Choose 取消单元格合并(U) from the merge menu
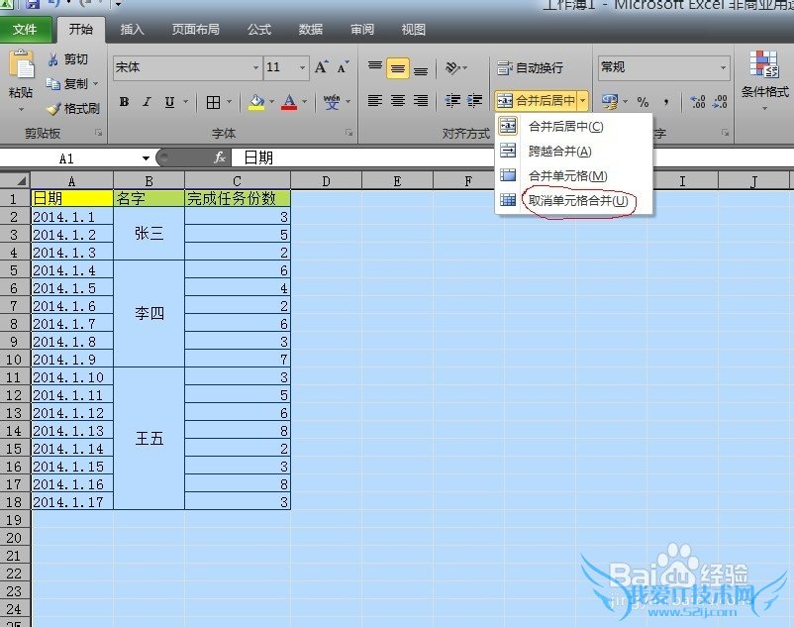The image size is (794, 627). click(x=578, y=200)
